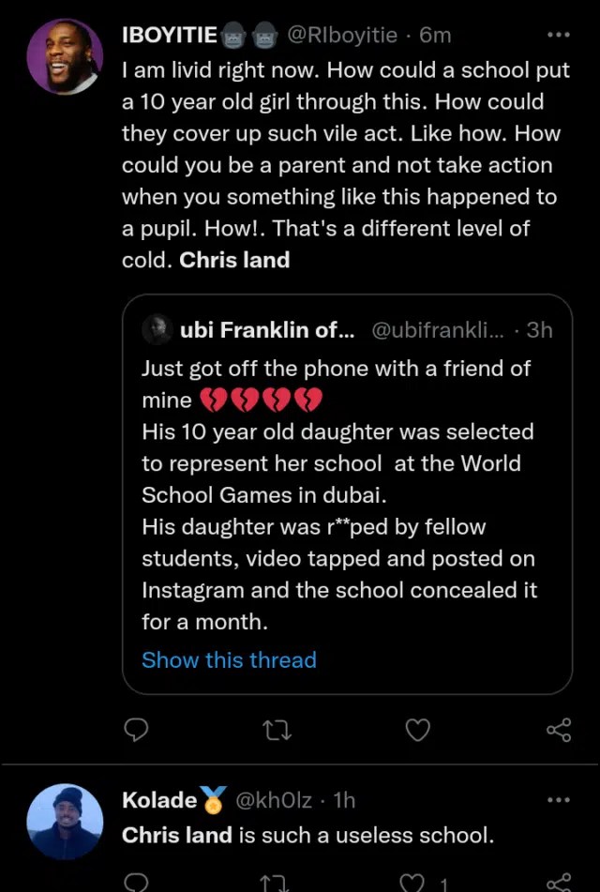This screenshot has height=892, width=600.
Task: Open the @kh0lz handle
Action: [x=267, y=800]
